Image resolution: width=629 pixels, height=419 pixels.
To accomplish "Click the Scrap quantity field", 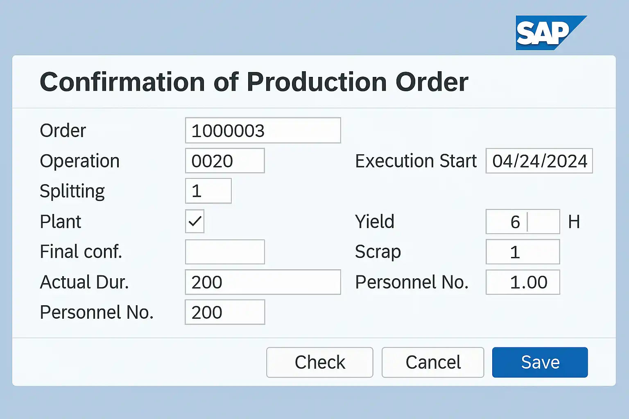I will [x=523, y=252].
